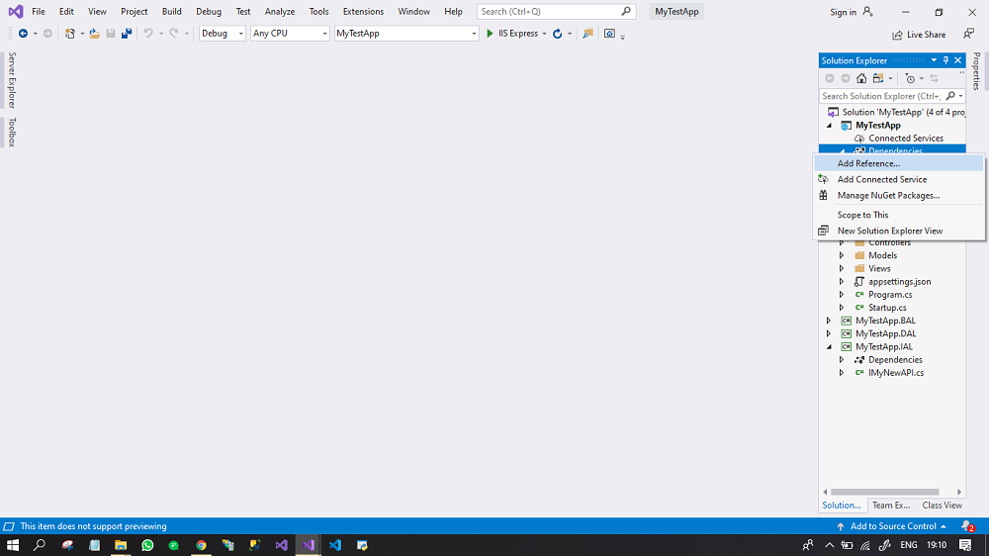The width and height of the screenshot is (989, 556).
Task: Pin the Solution Explorer panel with the pushpin
Action: (945, 60)
